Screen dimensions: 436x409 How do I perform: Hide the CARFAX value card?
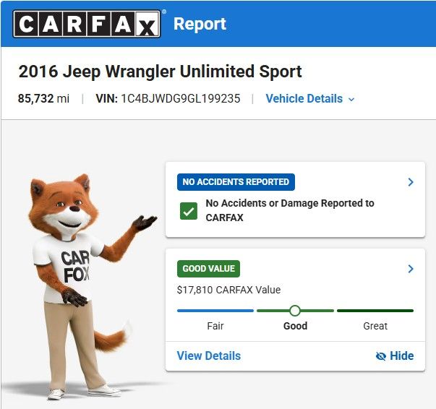[x=395, y=356]
